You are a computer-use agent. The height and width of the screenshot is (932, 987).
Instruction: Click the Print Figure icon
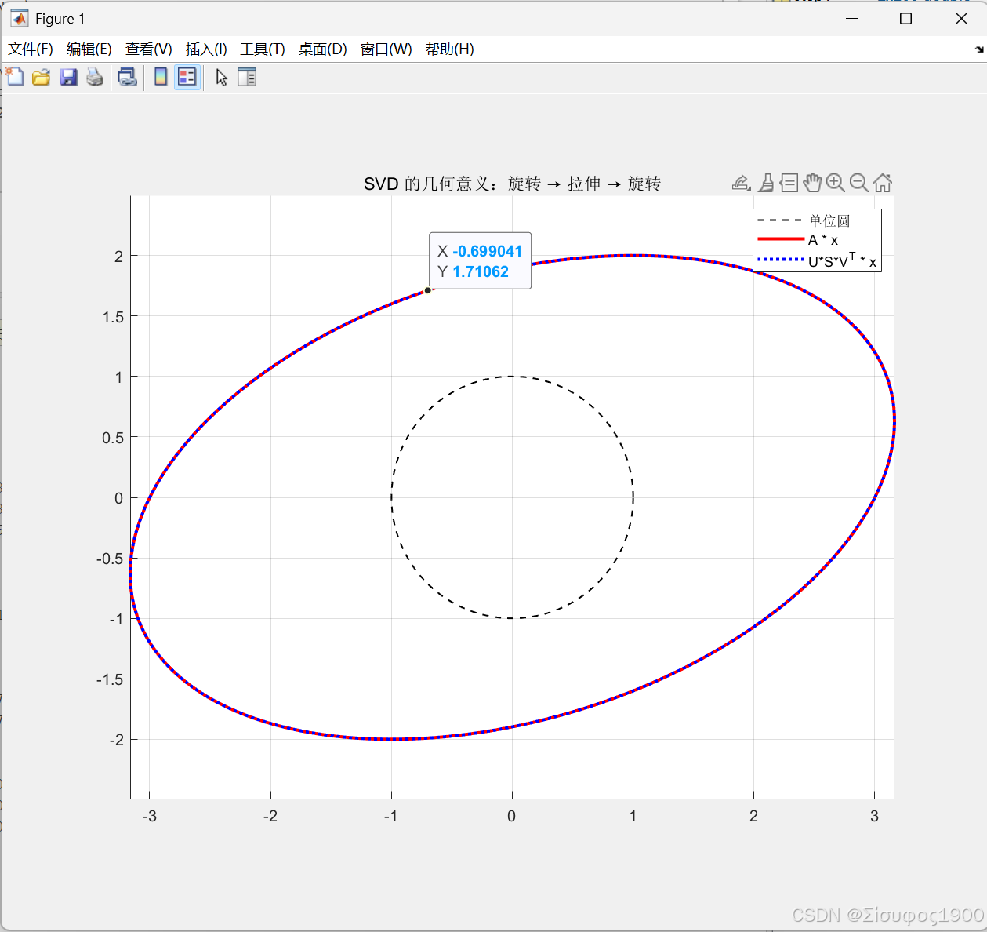coord(95,77)
